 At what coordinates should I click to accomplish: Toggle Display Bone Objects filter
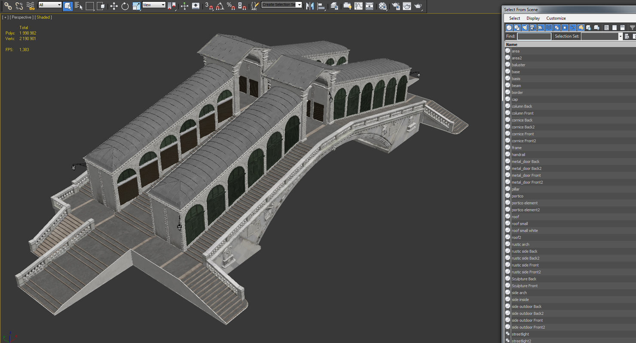pyautogui.click(x=572, y=27)
